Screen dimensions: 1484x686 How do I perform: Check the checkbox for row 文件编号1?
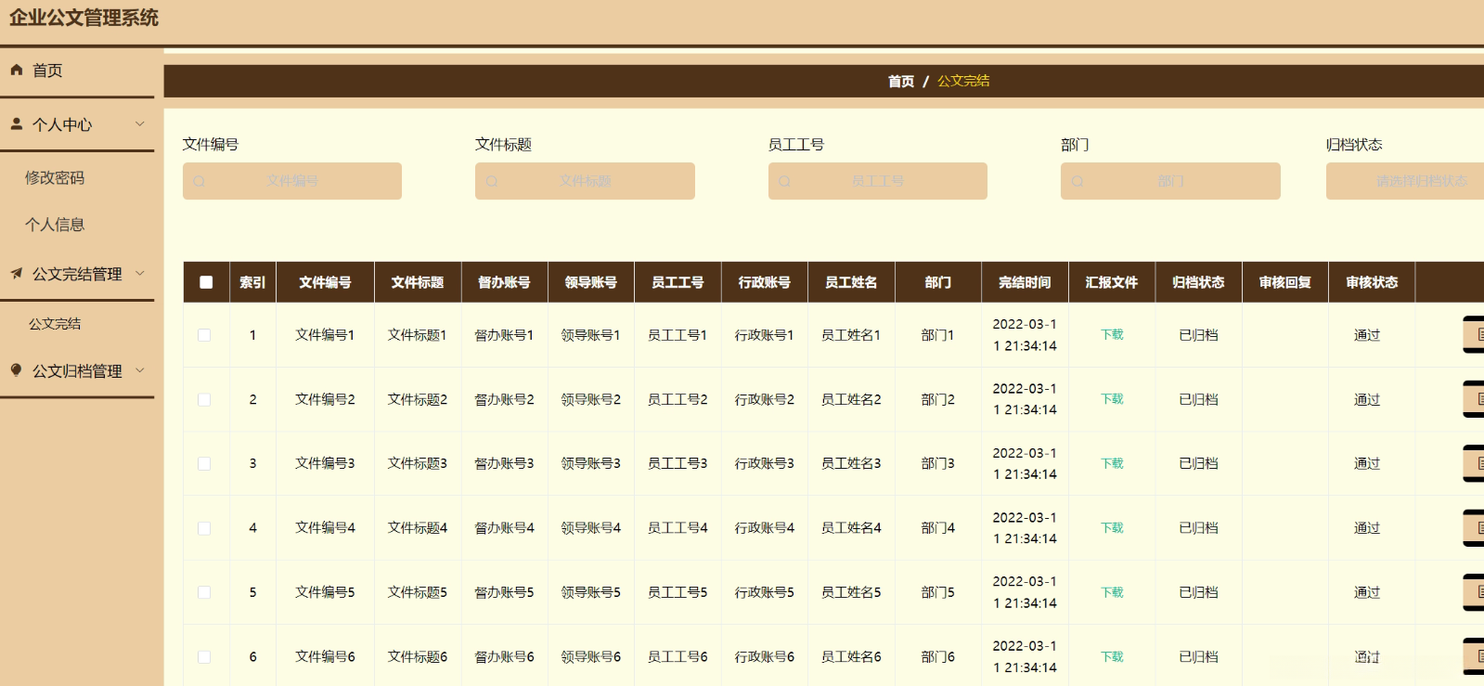click(x=204, y=335)
